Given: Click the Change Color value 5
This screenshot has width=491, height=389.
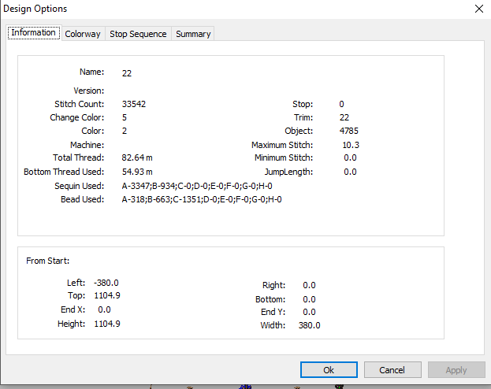Looking at the screenshot, I should click(x=125, y=117).
